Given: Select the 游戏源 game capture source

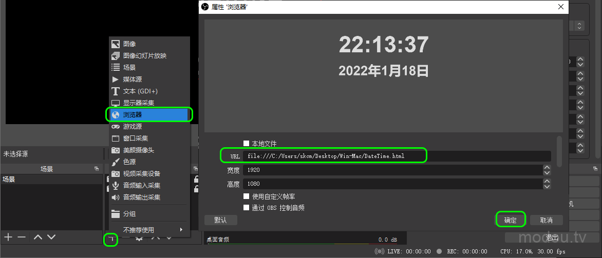Looking at the screenshot, I should click(x=132, y=127).
